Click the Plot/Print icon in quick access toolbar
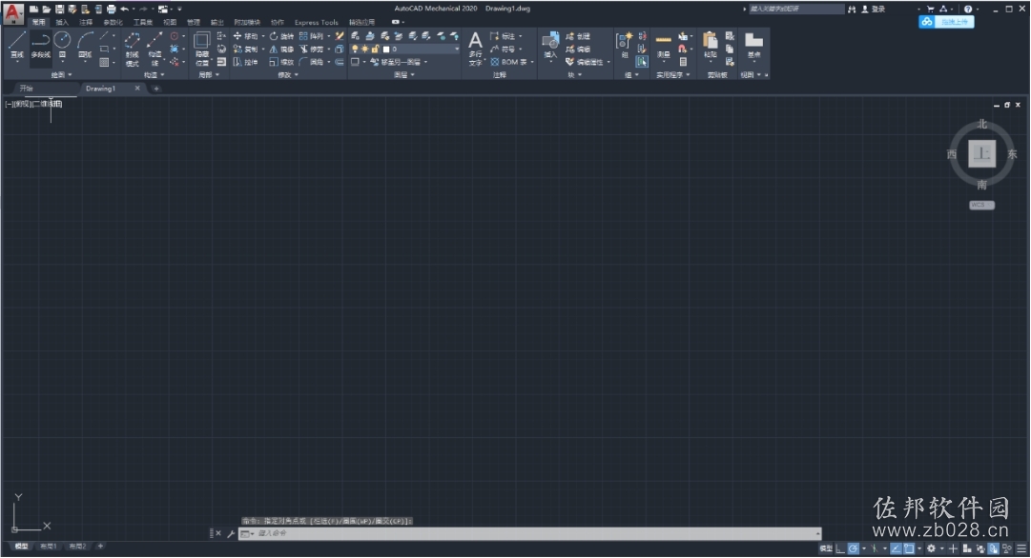Screen dimensions: 1031x558 112,10
